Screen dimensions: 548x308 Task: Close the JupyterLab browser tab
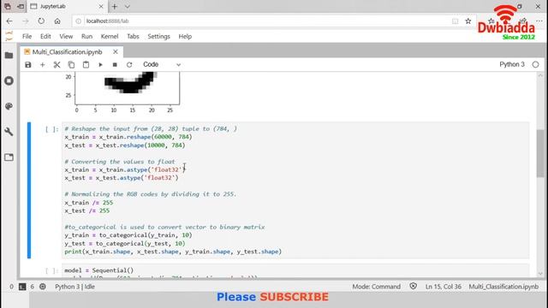[101, 6]
